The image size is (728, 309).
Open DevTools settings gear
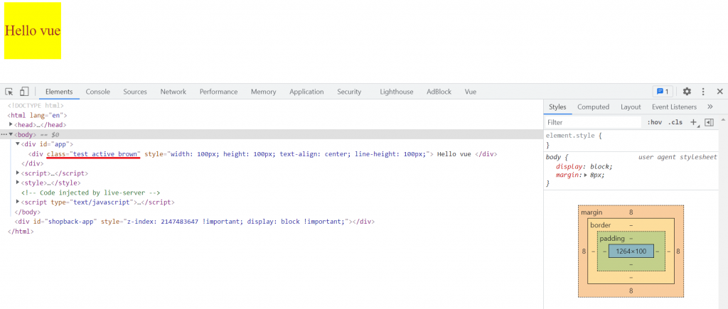(687, 92)
